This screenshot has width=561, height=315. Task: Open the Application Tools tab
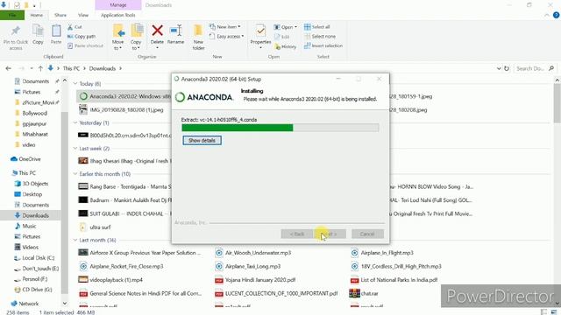[118, 15]
